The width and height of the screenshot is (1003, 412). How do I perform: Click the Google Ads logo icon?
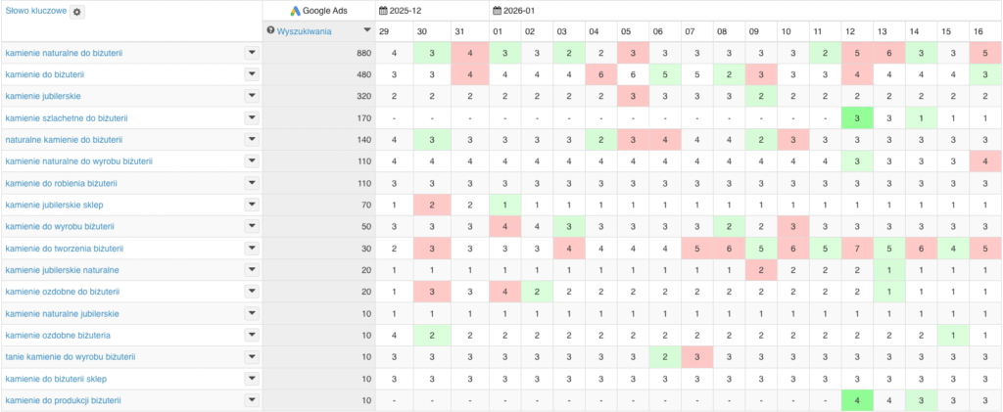[295, 11]
